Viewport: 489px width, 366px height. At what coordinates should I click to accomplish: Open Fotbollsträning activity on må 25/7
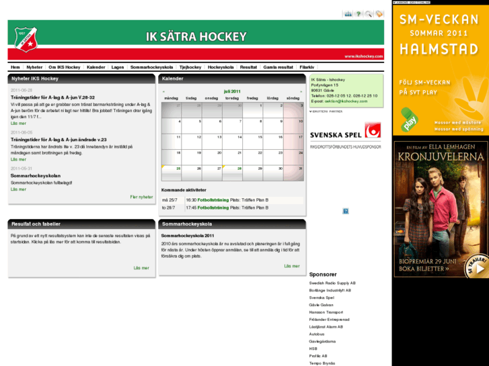pos(213,200)
